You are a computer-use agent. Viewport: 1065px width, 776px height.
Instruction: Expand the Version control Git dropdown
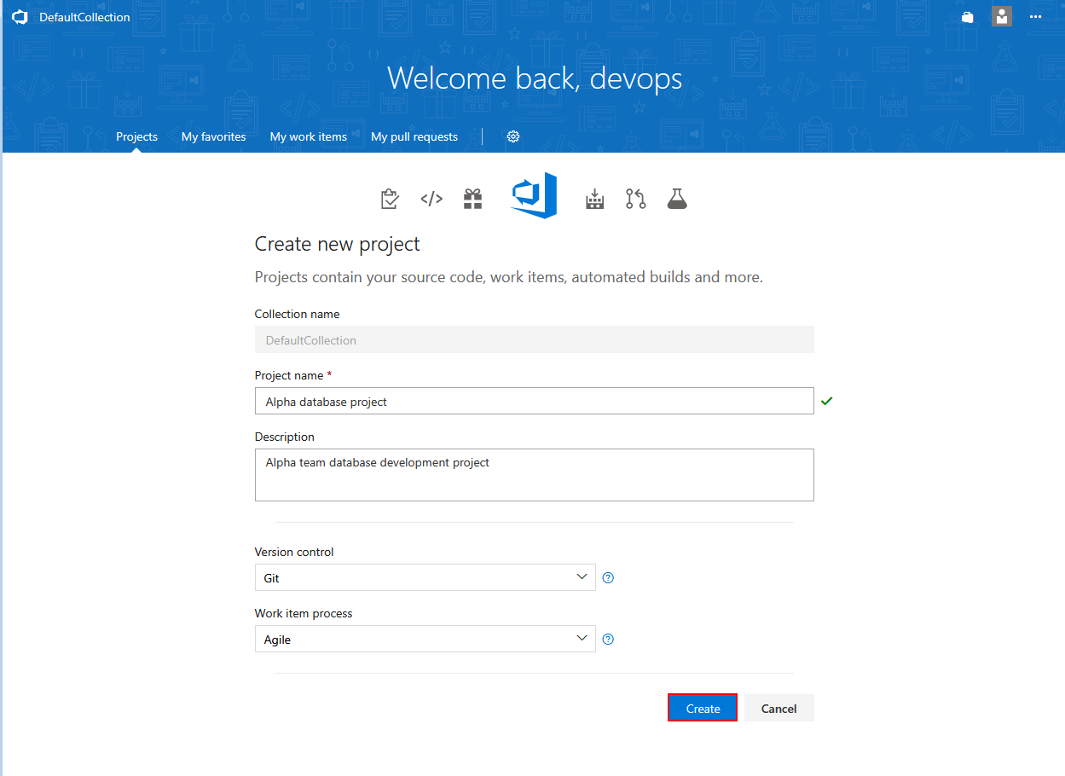(x=425, y=577)
